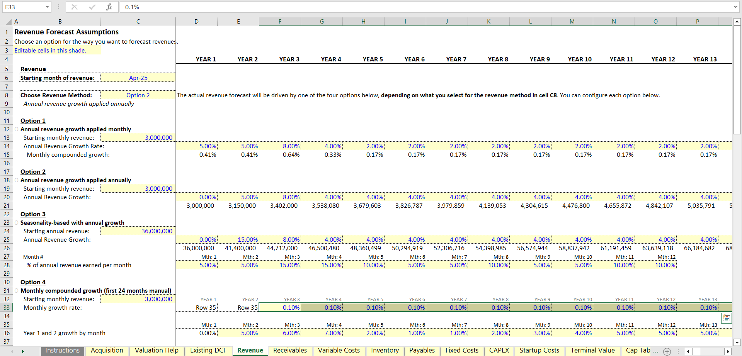Click the Enter checkmark on the formula bar
742x356 pixels.
pos(92,7)
